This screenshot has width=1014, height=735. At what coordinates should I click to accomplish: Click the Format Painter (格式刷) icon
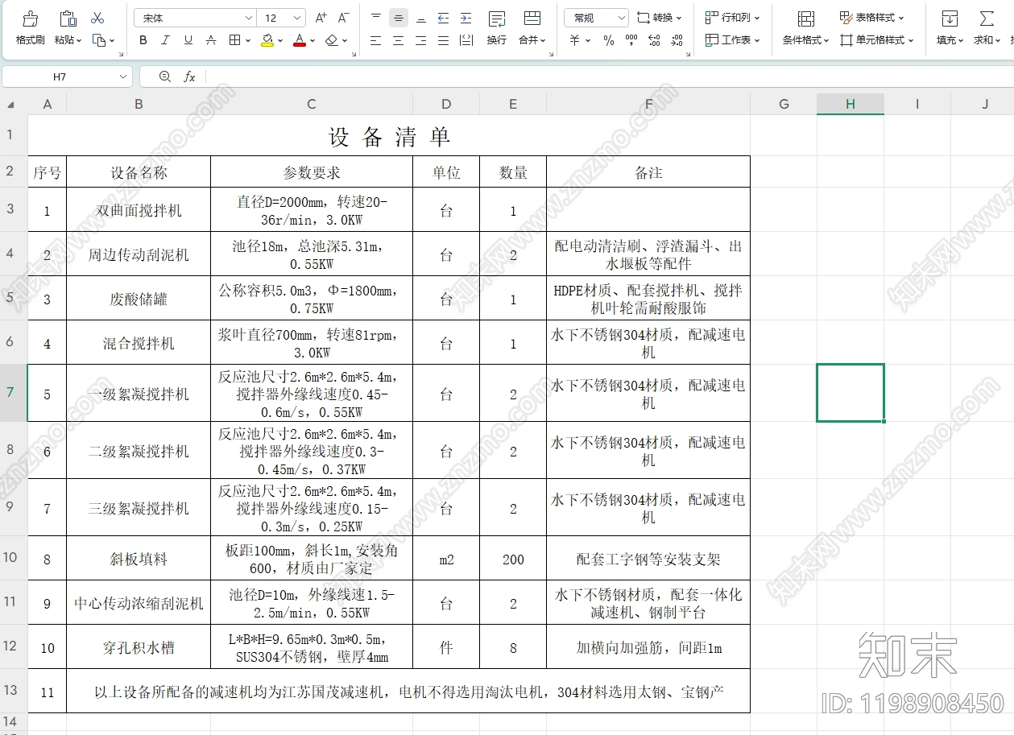30,19
